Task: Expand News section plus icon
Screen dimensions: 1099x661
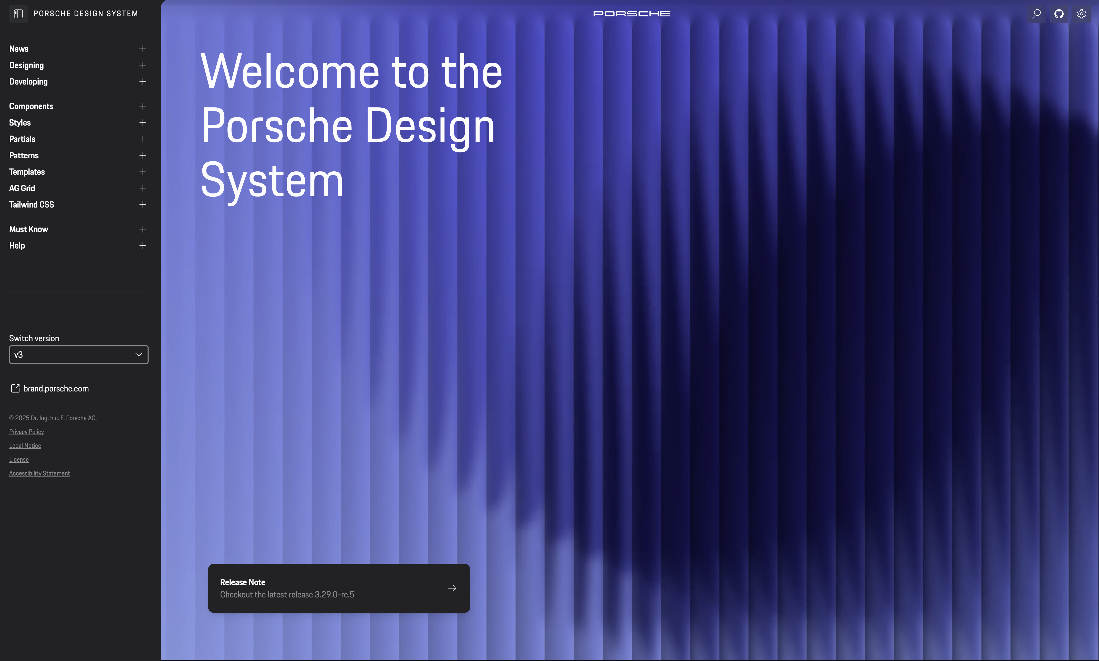Action: (x=142, y=49)
